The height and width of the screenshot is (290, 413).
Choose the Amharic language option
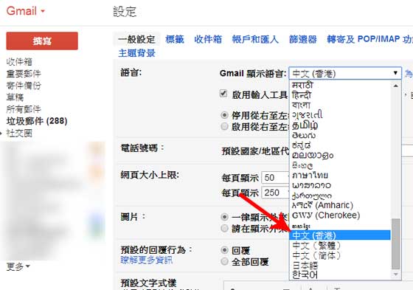coord(340,205)
